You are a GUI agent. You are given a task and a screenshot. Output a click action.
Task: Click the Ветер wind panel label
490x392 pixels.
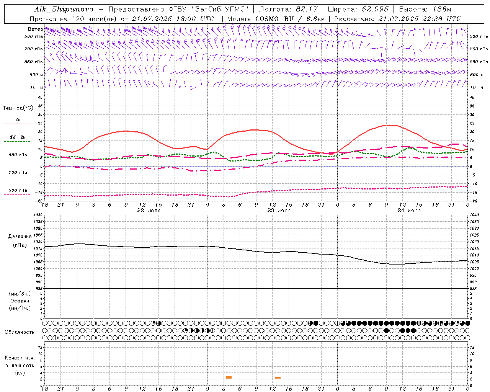tap(35, 29)
